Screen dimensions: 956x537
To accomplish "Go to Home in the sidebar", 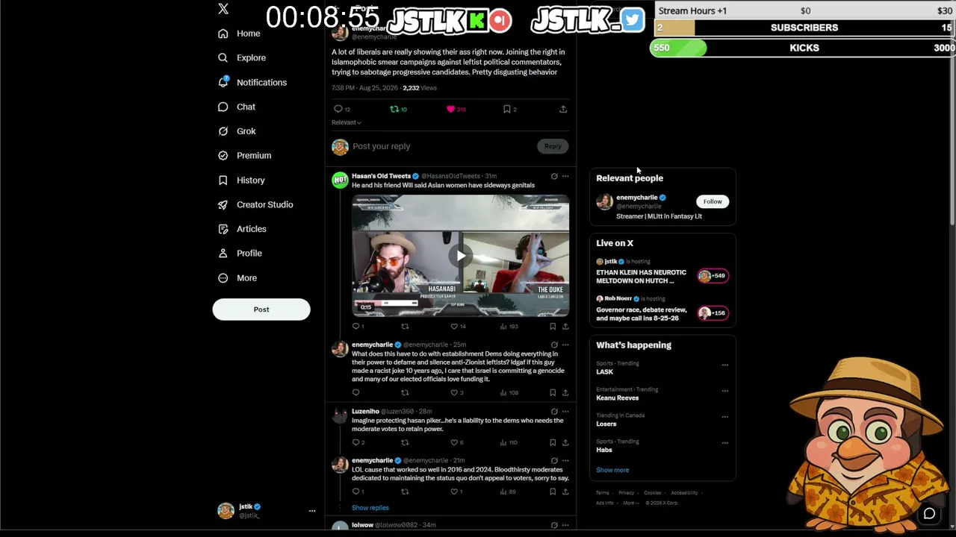I will point(239,34).
